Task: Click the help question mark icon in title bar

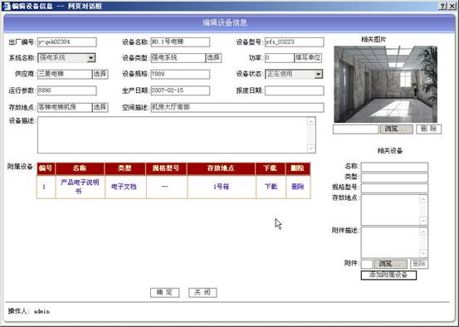Action: tap(443, 6)
